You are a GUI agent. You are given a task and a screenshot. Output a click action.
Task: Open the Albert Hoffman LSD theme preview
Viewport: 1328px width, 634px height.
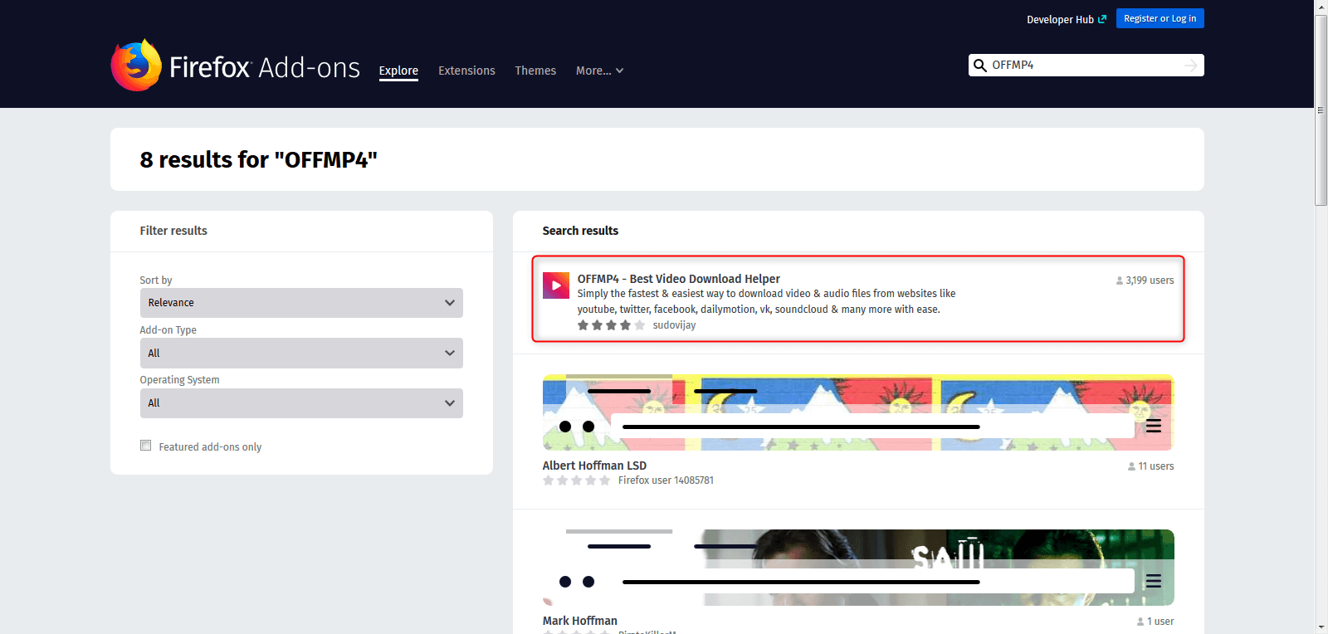pos(857,413)
